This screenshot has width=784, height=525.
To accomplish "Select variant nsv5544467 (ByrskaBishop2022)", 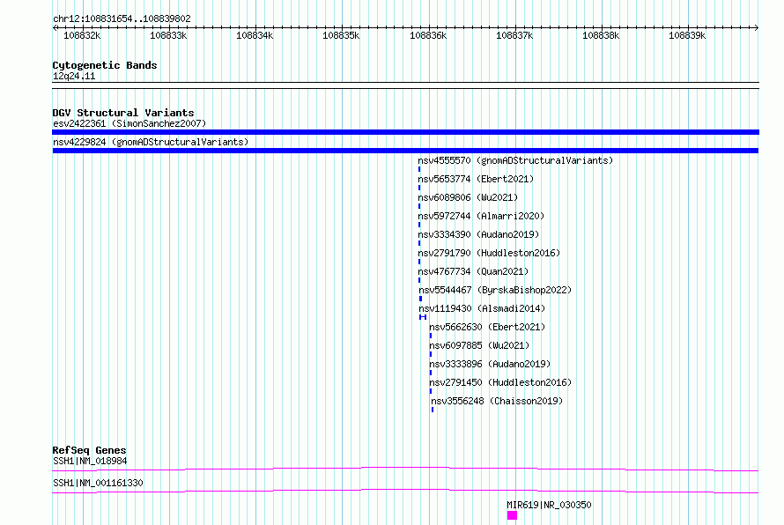I will pos(495,290).
